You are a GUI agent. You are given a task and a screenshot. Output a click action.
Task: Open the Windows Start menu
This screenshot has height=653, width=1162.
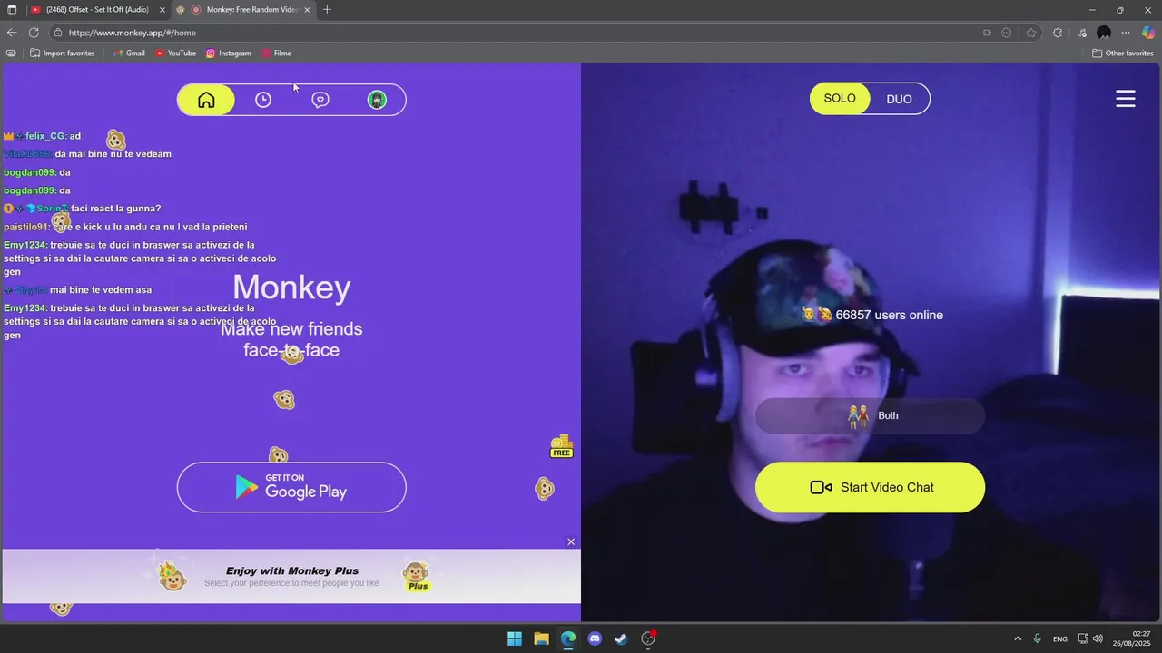(x=515, y=638)
